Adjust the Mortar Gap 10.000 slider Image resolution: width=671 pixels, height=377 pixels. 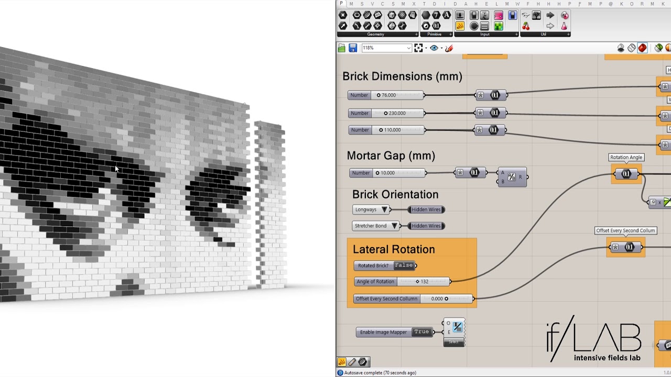coord(387,173)
